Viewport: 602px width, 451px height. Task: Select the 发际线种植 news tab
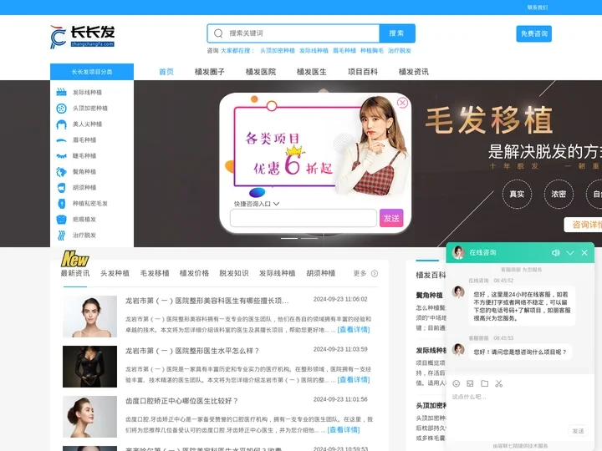coord(278,273)
